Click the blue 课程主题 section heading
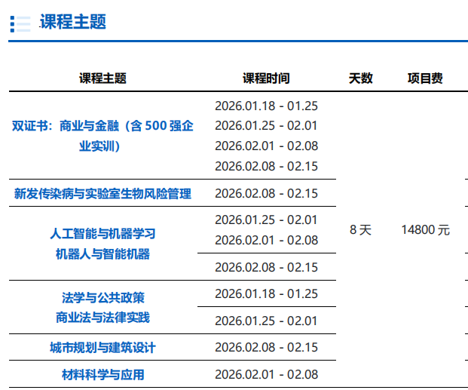468x390 pixels. point(73,22)
